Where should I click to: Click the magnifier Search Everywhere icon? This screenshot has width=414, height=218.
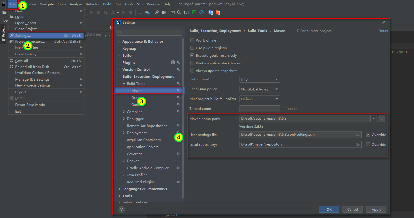tap(179, 12)
